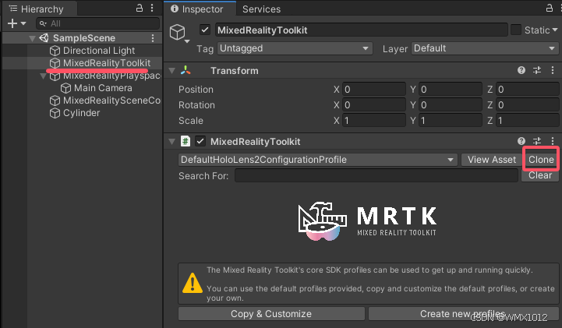Click the Position X field
The image size is (562, 328).
[374, 89]
